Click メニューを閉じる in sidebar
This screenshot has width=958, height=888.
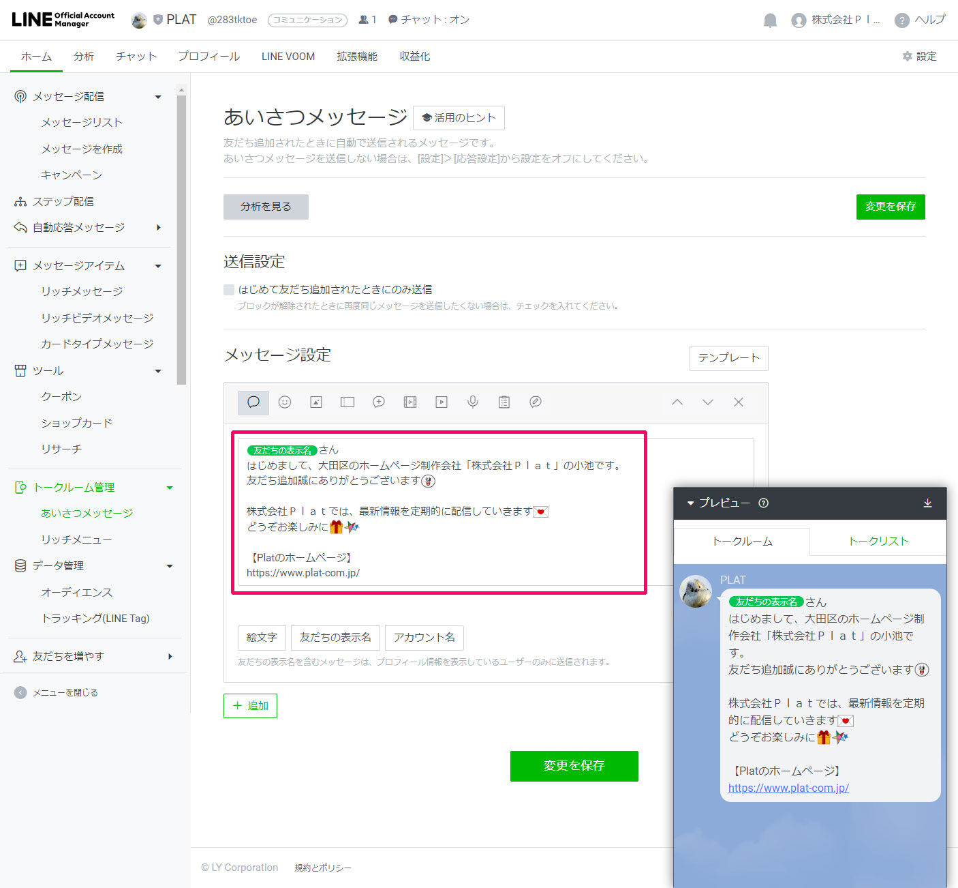(x=65, y=693)
